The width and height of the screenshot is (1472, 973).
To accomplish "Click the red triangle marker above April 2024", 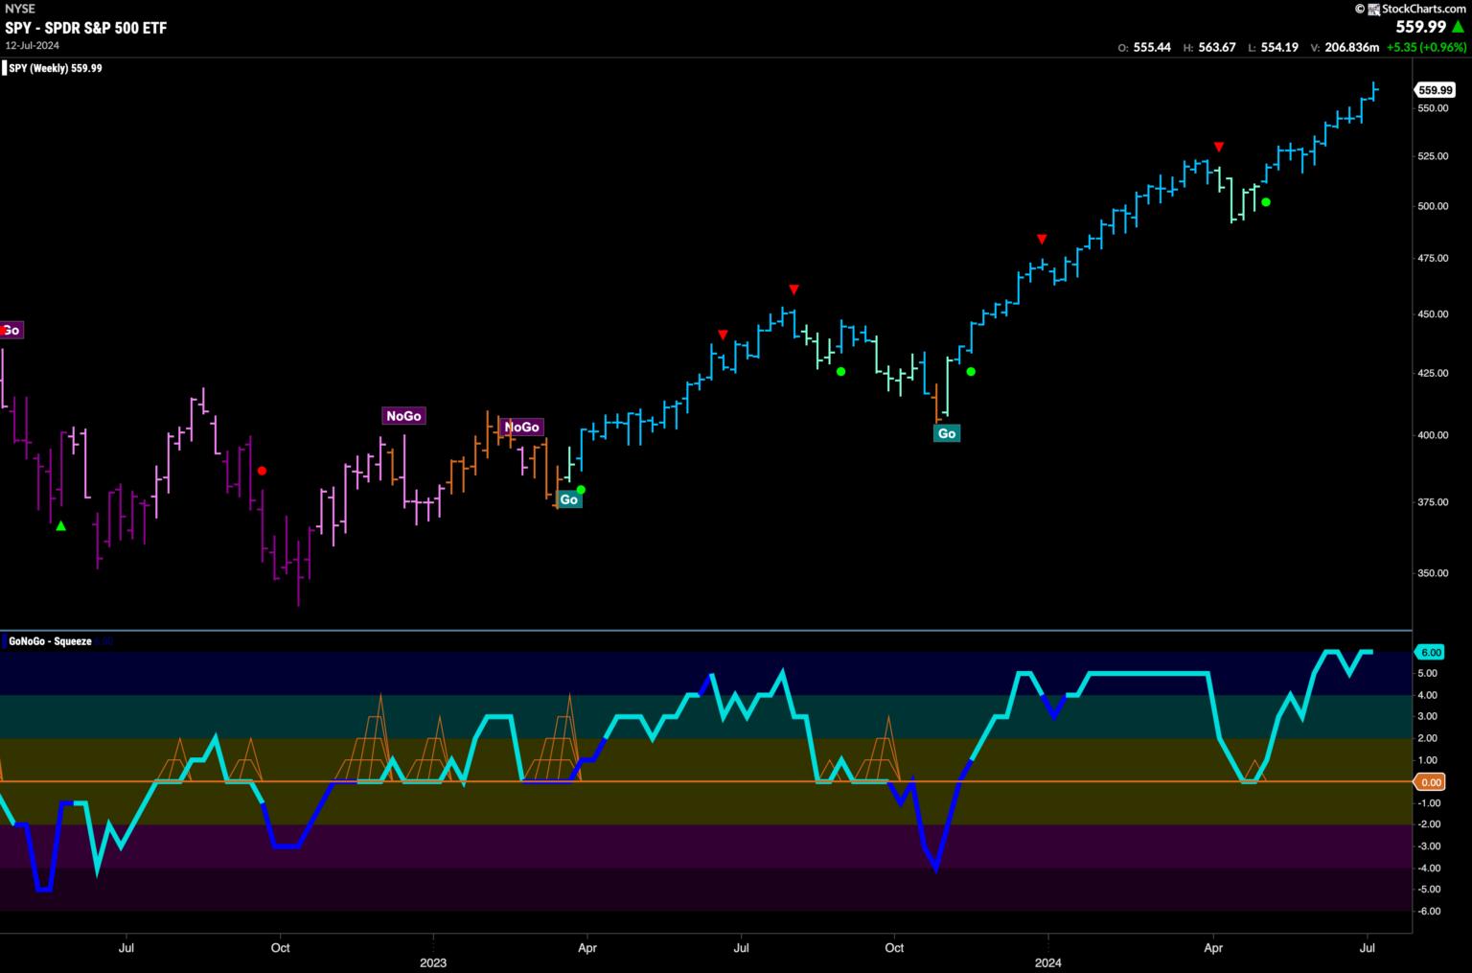I will pos(1218,147).
